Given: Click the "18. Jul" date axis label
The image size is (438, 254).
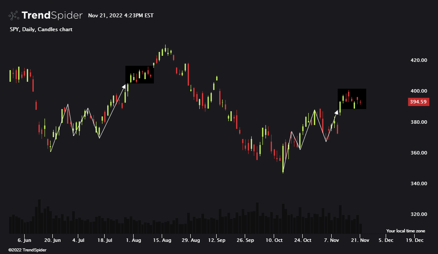Looking at the screenshot, I should point(105,240).
